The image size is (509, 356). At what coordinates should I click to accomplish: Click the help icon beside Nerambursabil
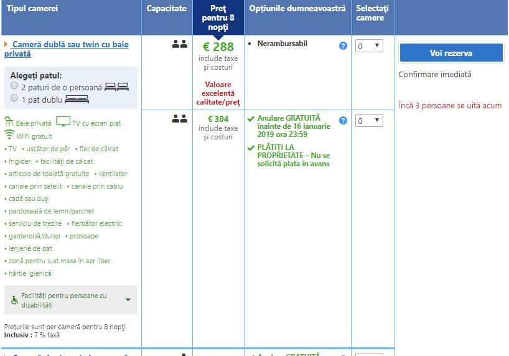(343, 46)
